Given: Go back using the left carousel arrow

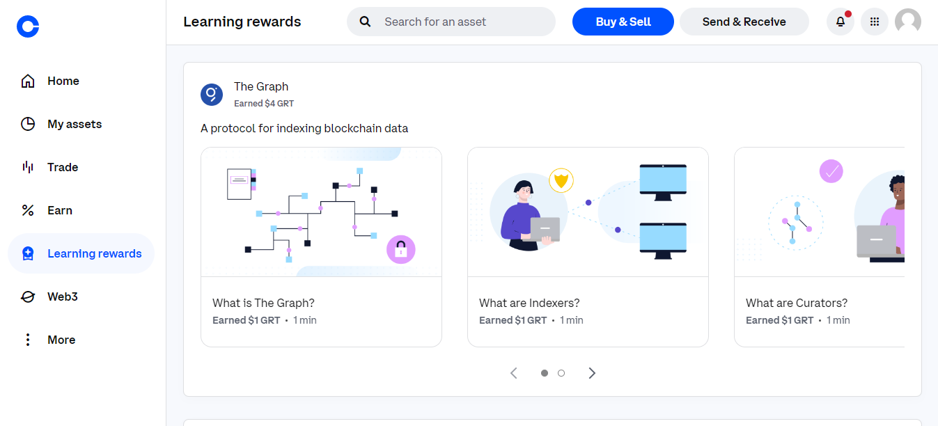Looking at the screenshot, I should coord(514,373).
